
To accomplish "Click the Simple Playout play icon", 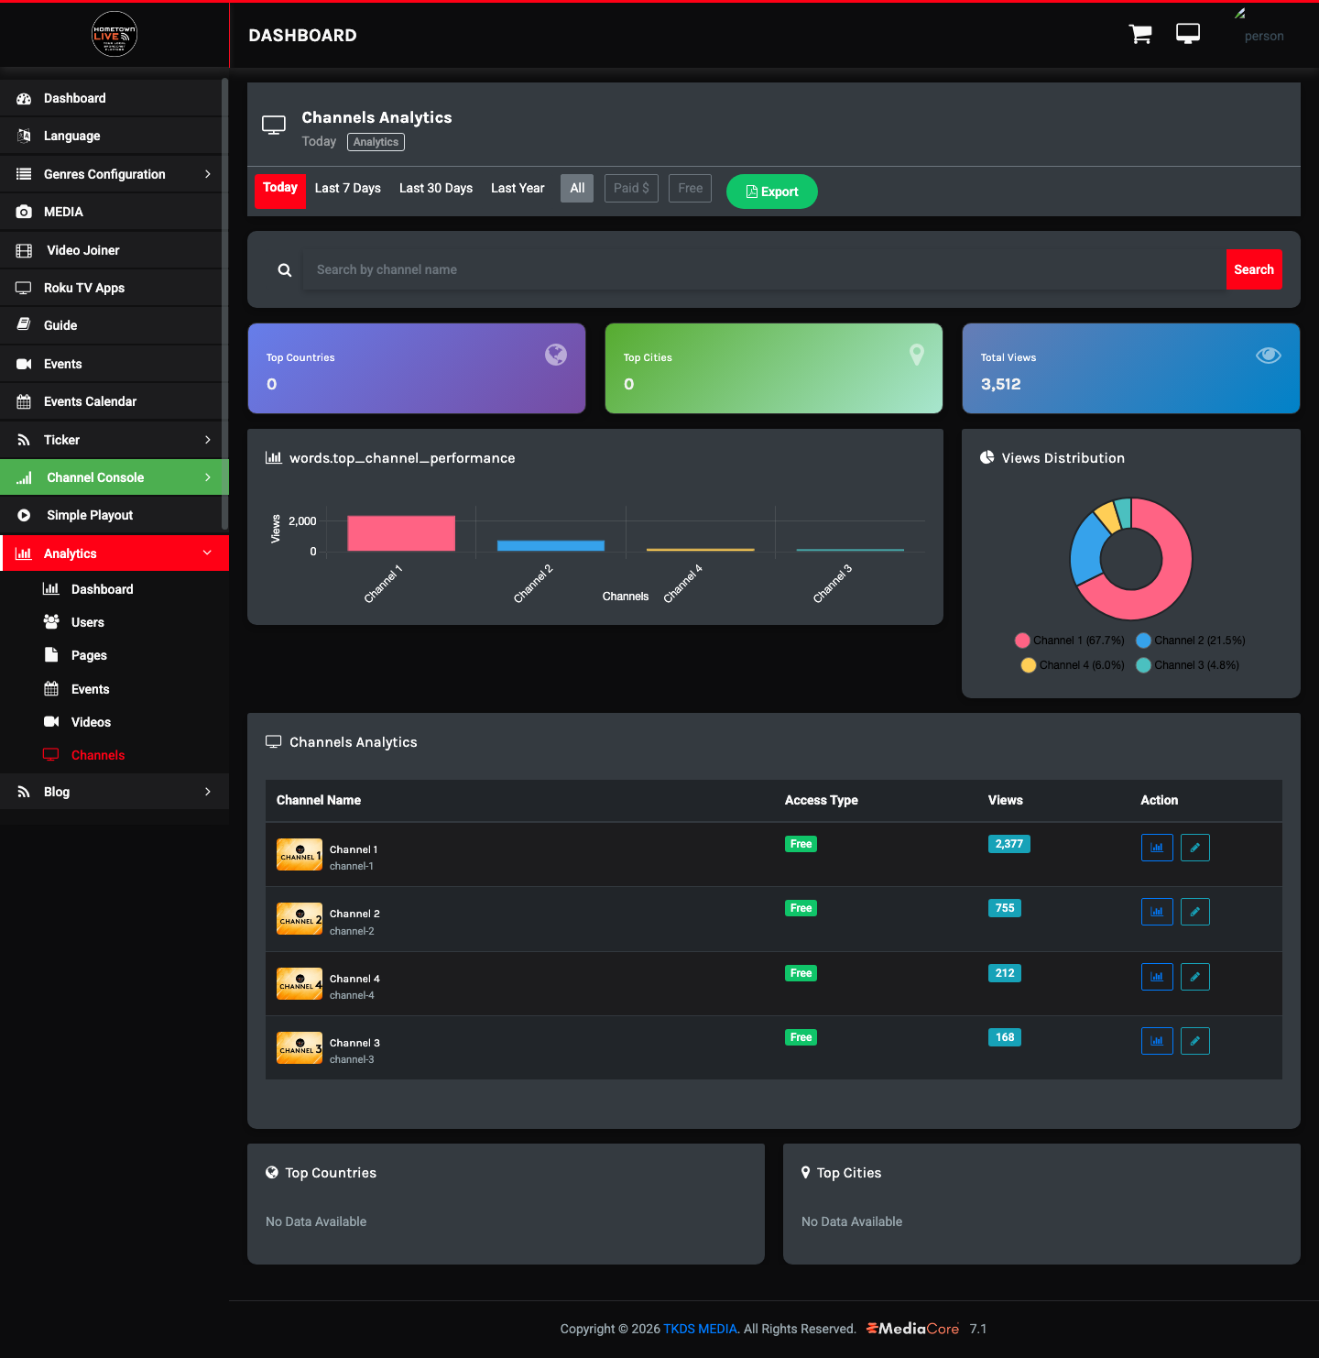I will 24,515.
